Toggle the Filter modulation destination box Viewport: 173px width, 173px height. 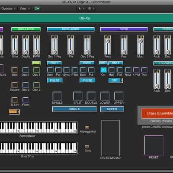[26, 100]
